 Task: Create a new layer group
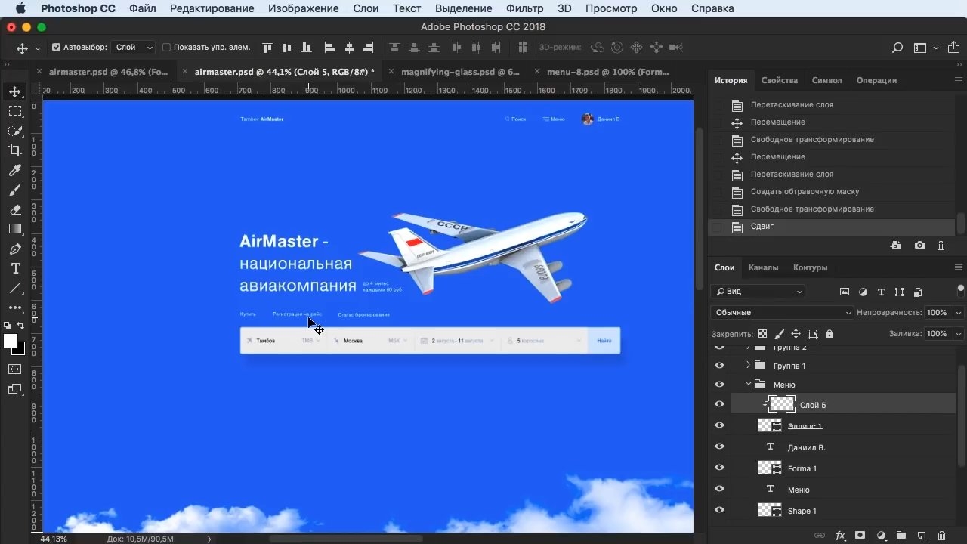(x=901, y=536)
